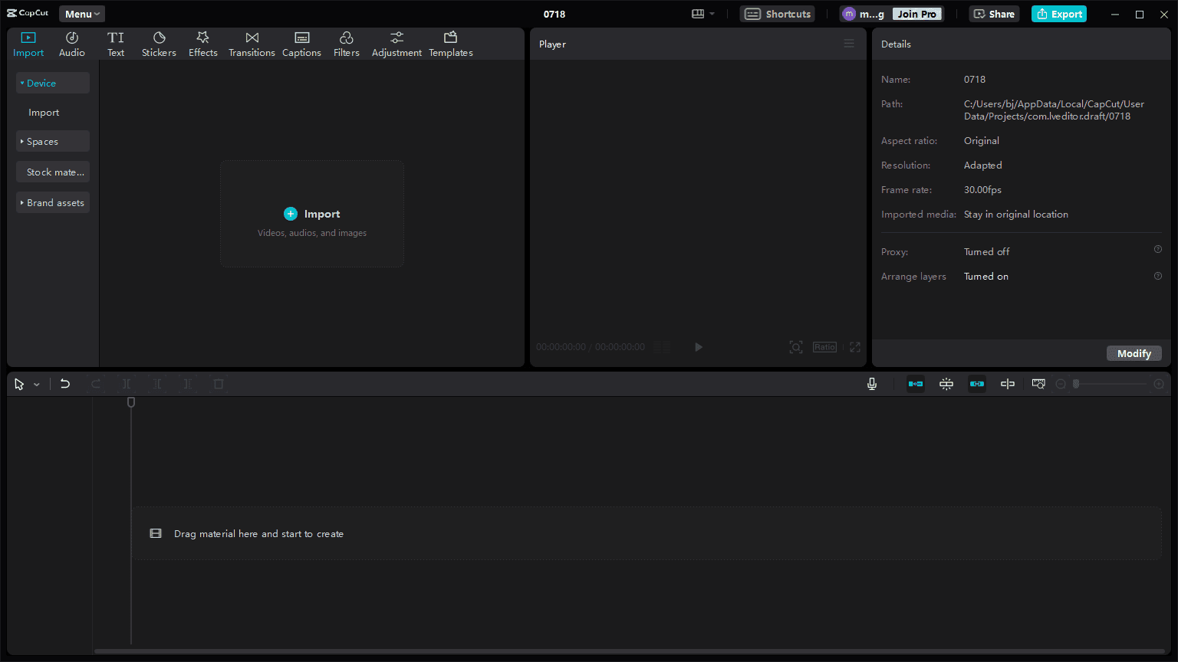Open the Stickers tab
The height and width of the screenshot is (662, 1178).
click(159, 44)
